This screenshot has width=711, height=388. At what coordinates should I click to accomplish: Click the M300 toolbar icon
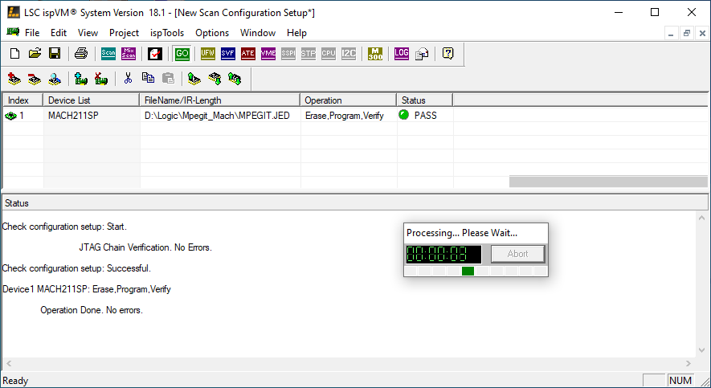click(375, 54)
